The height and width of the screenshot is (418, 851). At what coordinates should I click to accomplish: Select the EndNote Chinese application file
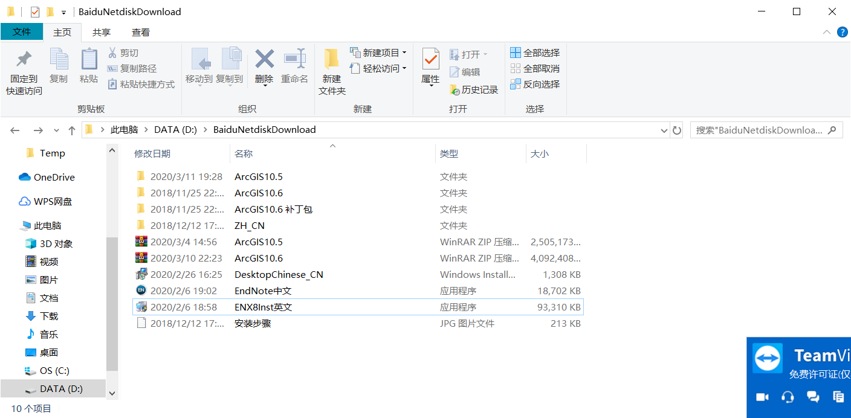coord(358,291)
